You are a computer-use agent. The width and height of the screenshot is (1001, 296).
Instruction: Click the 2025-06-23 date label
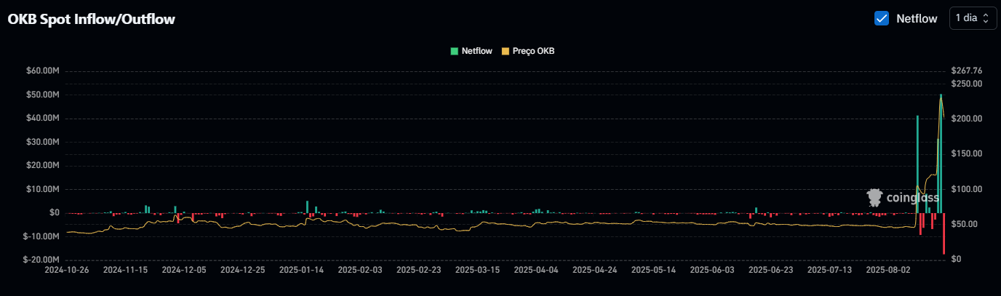point(770,270)
